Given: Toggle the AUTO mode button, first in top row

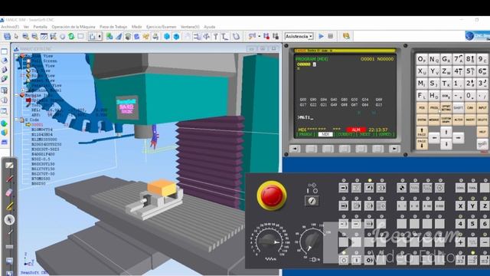Looking at the screenshot, I should [x=344, y=188].
